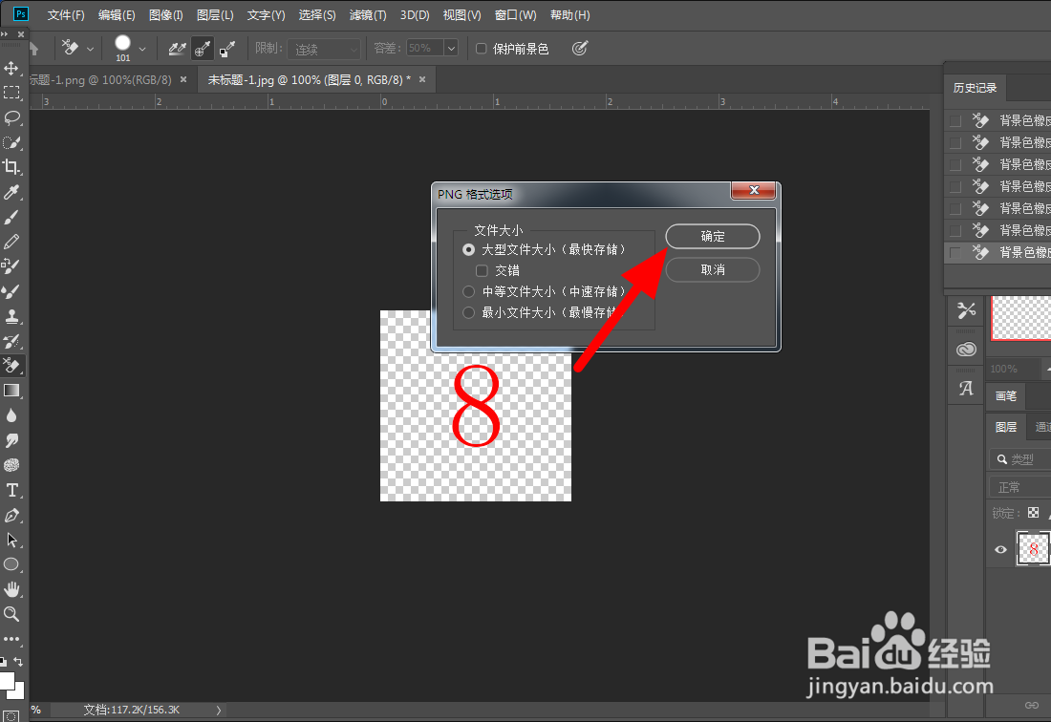Open layer blend mode 正常 dropdown
The width and height of the screenshot is (1051, 722).
pyautogui.click(x=1019, y=487)
